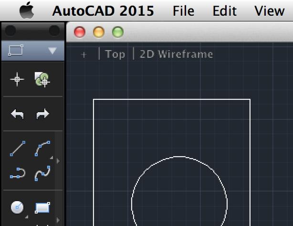Open the AutoCAD 2015 application menu
Viewport: 293px width, 226px height.
click(x=103, y=11)
